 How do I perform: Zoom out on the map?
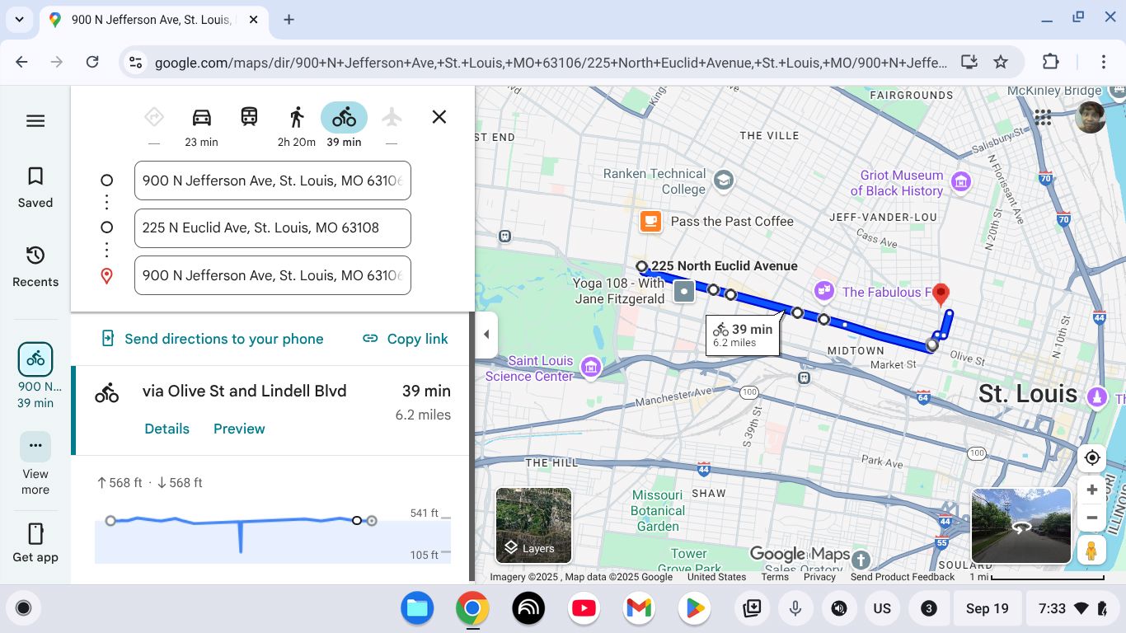click(x=1091, y=518)
